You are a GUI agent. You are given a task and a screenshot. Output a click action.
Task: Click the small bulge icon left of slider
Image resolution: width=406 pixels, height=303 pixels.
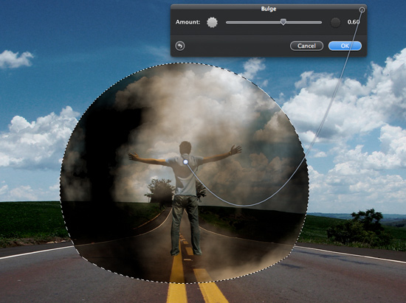pyautogui.click(x=212, y=23)
